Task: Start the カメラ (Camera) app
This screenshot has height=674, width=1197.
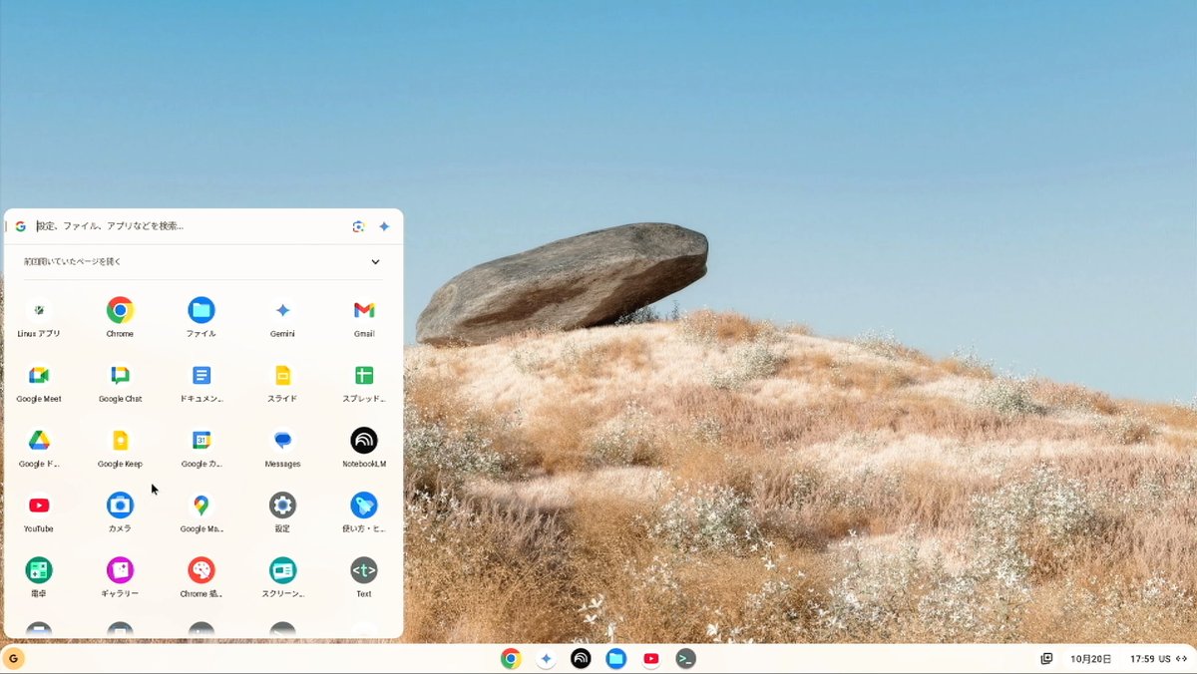Action: 120,504
